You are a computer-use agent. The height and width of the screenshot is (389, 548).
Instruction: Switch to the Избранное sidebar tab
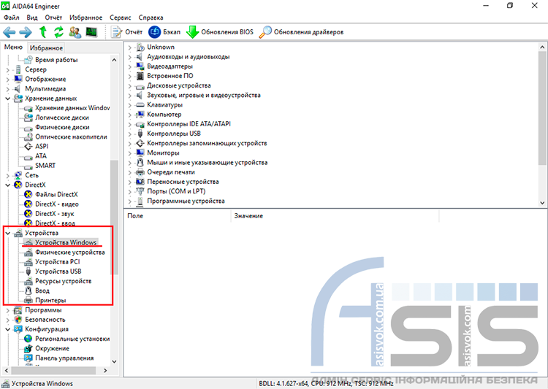pyautogui.click(x=46, y=48)
